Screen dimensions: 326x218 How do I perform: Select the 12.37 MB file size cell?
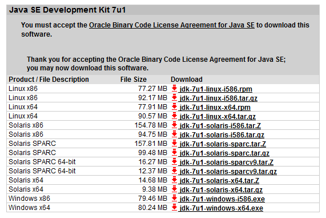(x=153, y=171)
